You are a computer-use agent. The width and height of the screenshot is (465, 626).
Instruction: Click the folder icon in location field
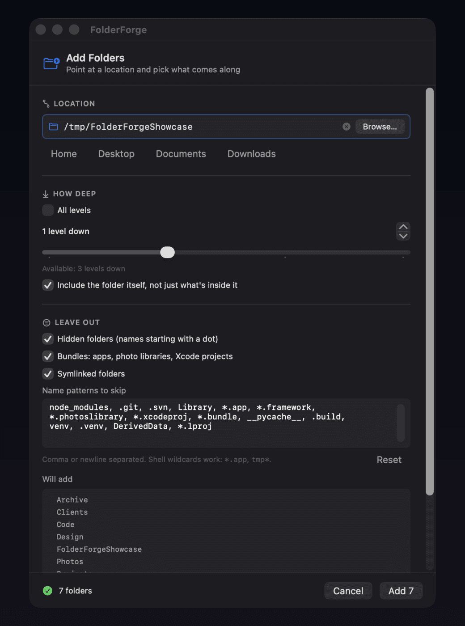point(53,127)
